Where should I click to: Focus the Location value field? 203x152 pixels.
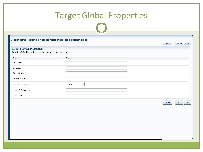97,95
